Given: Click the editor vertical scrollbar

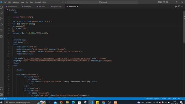Looking at the screenshot, I should pos(184,27).
